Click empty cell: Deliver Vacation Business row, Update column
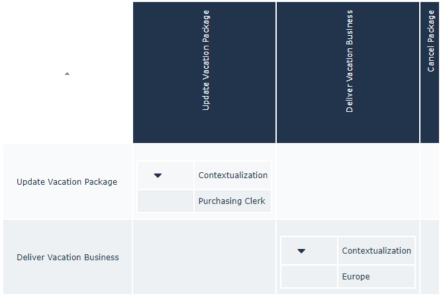 (205, 258)
